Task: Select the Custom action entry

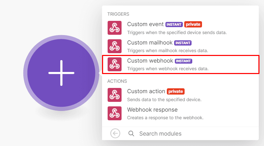Action: click(146, 91)
